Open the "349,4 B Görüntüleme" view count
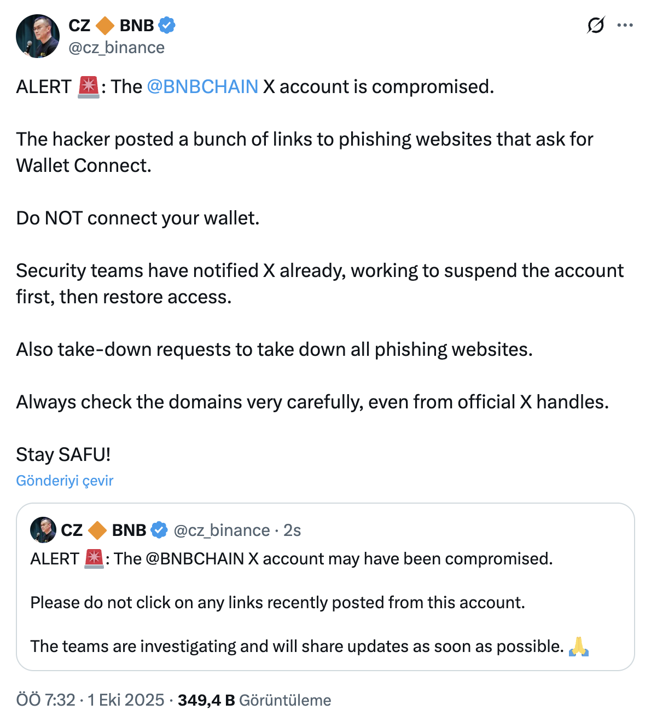The image size is (651, 727). [254, 700]
